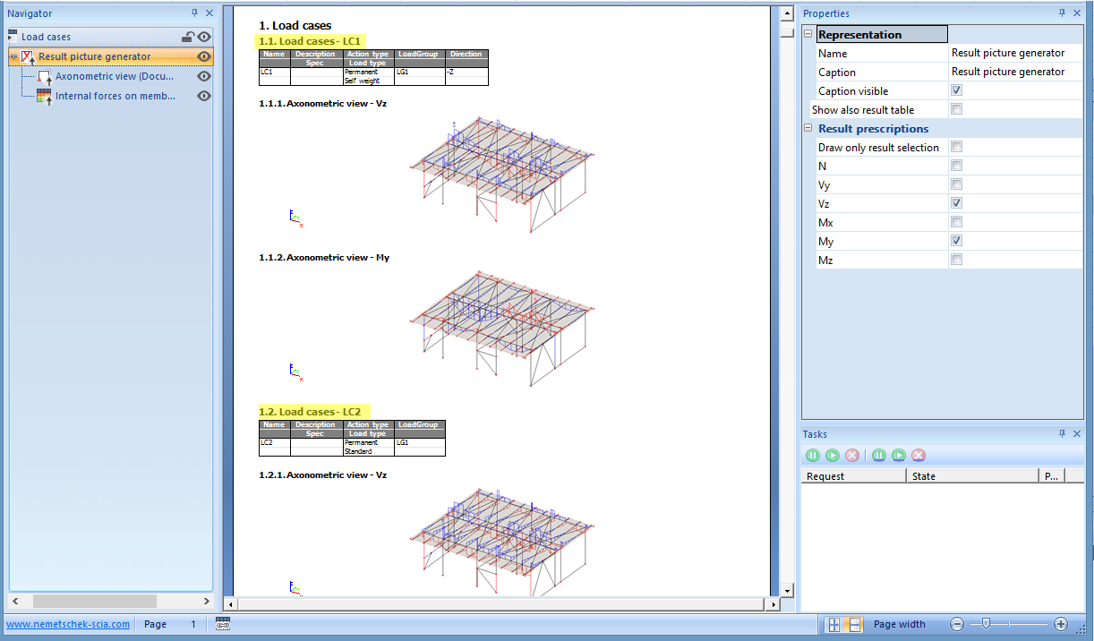Toggle visibility eye of Internal forces on members

[x=204, y=96]
